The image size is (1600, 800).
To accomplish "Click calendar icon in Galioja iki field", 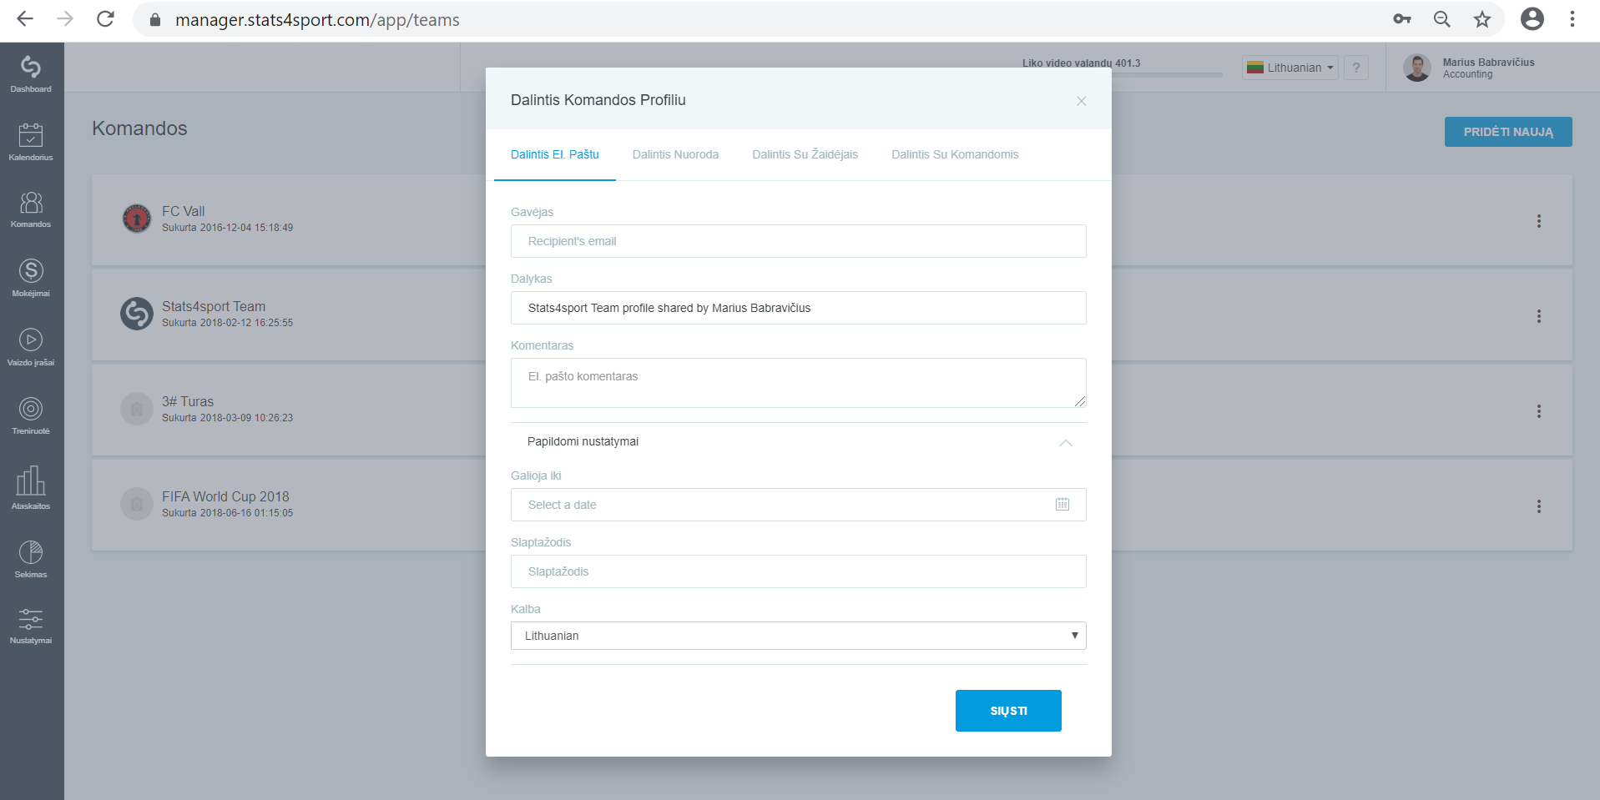I will (x=1062, y=504).
